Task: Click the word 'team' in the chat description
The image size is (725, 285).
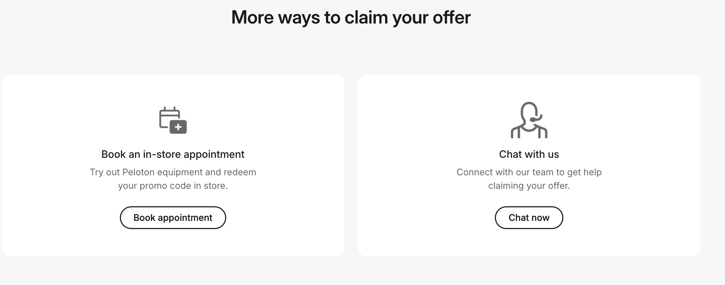Action: [543, 172]
